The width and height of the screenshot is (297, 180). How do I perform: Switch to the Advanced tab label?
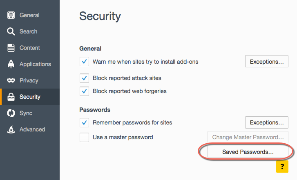[x=32, y=129]
